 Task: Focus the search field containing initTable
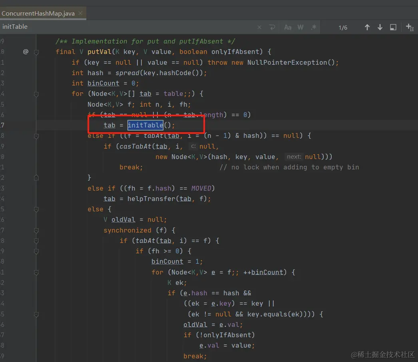pos(128,27)
